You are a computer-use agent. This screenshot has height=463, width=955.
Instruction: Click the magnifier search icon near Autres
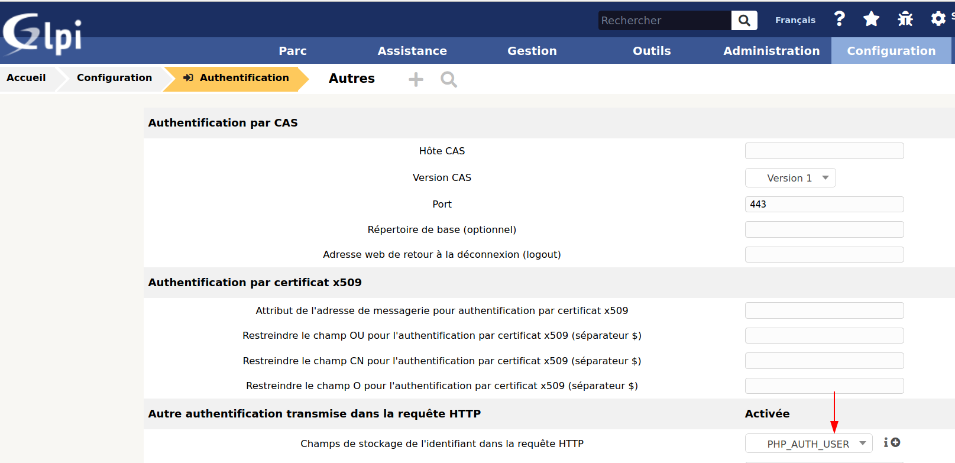click(x=449, y=79)
